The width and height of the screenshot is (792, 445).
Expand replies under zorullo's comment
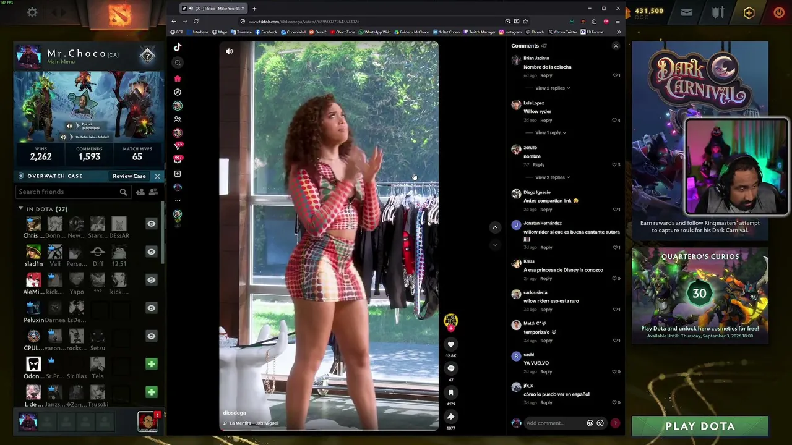tap(553, 177)
